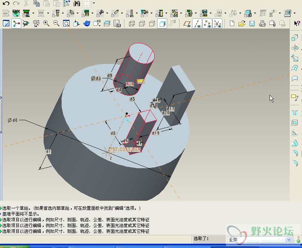Expand the EMX ejector pin dropdown

tap(137, 13)
